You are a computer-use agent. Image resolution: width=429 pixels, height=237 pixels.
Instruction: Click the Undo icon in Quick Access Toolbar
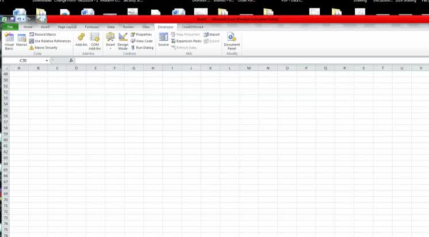point(19,20)
